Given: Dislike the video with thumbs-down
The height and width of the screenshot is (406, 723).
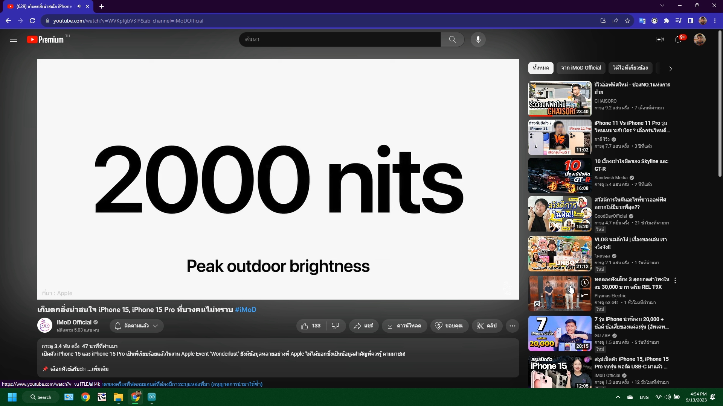Looking at the screenshot, I should (336, 326).
